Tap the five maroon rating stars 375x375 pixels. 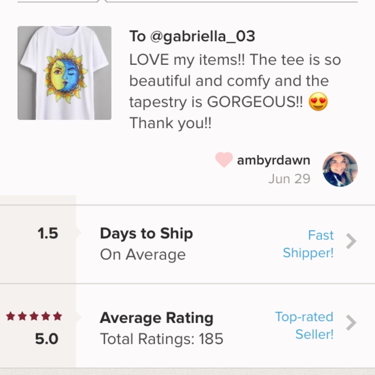(34, 317)
